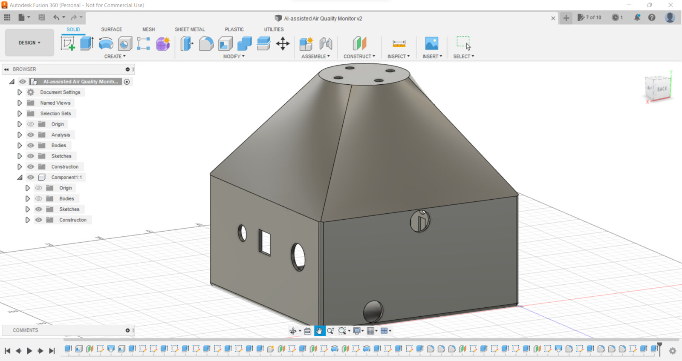Activate the Move/Copy tool

(x=283, y=43)
